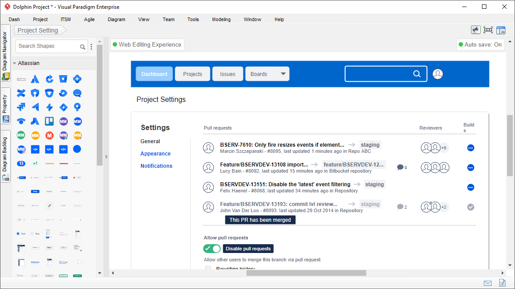Open the panel layout icon at top right
The height and width of the screenshot is (289, 515).
pyautogui.click(x=501, y=30)
